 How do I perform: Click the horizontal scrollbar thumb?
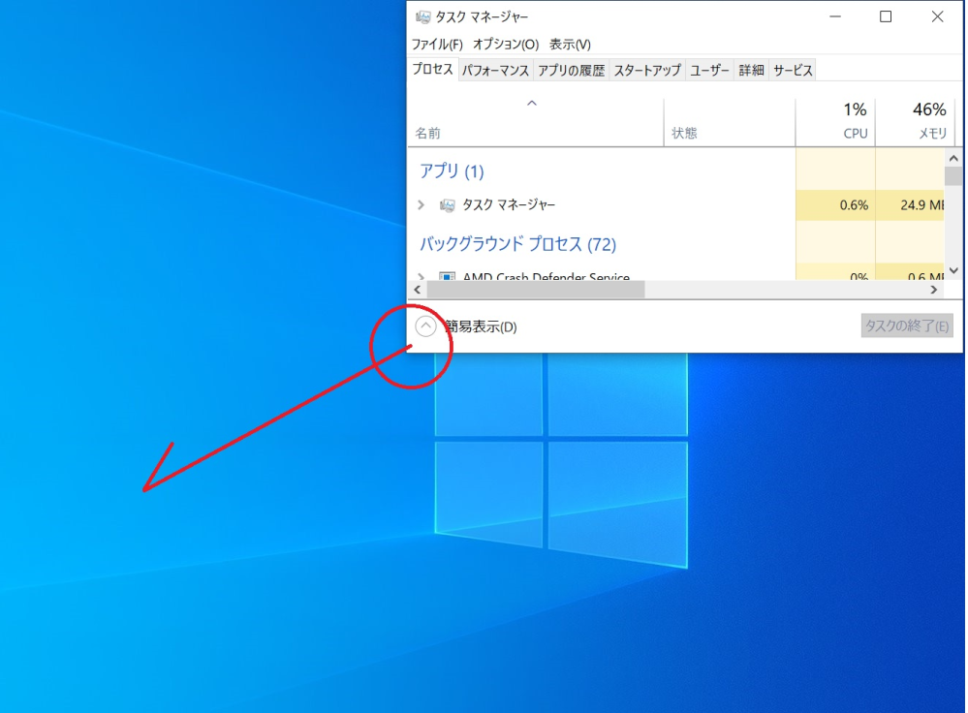(536, 290)
